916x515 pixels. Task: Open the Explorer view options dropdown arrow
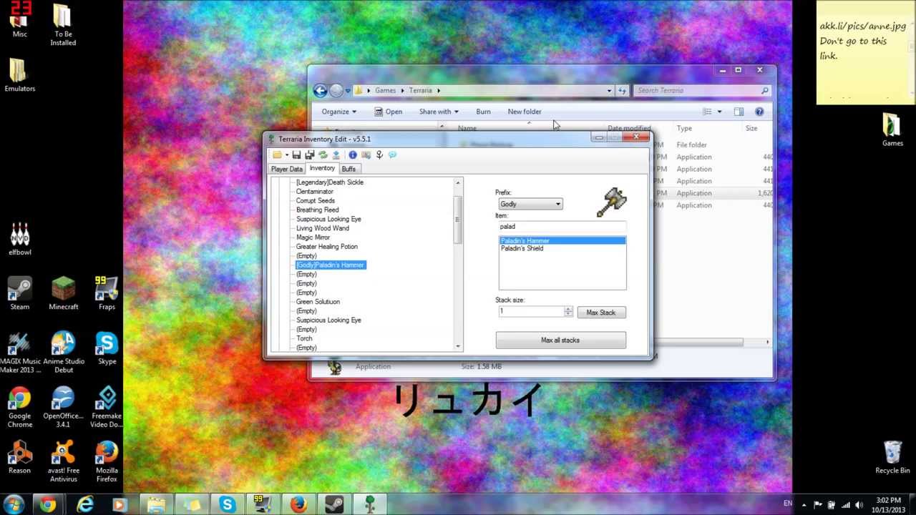[x=719, y=112]
